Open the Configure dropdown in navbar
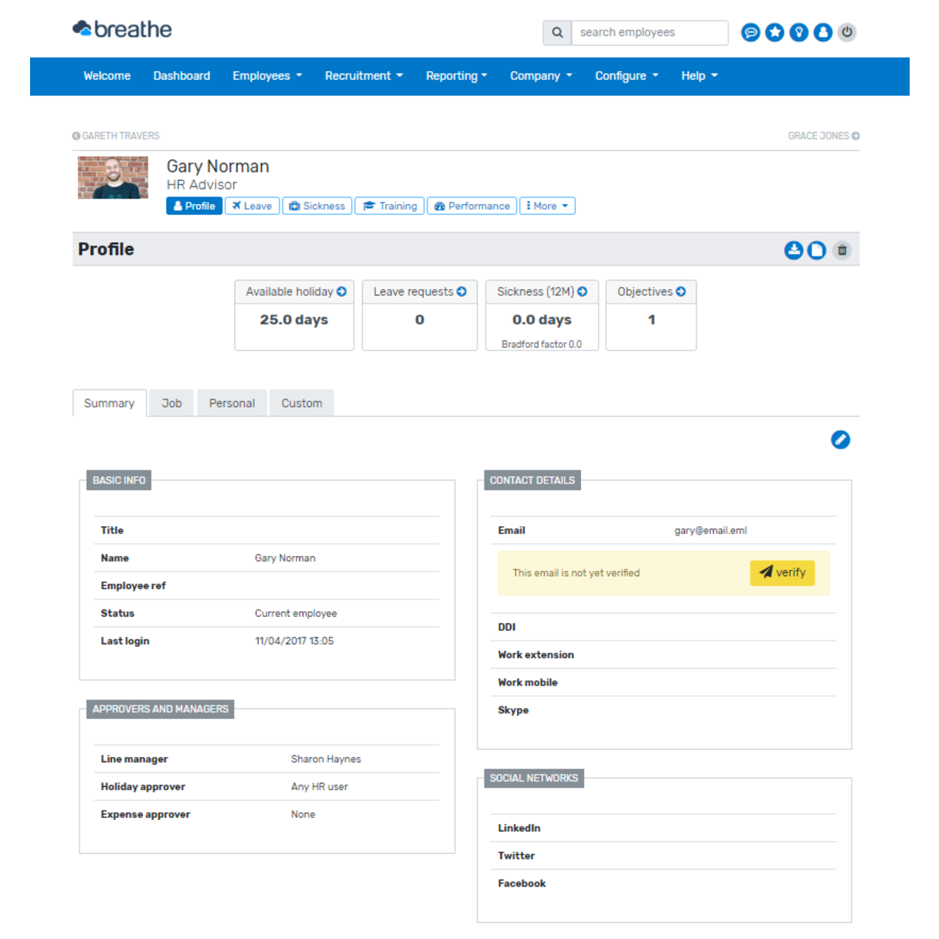Viewport: 939px width, 939px height. tap(626, 76)
